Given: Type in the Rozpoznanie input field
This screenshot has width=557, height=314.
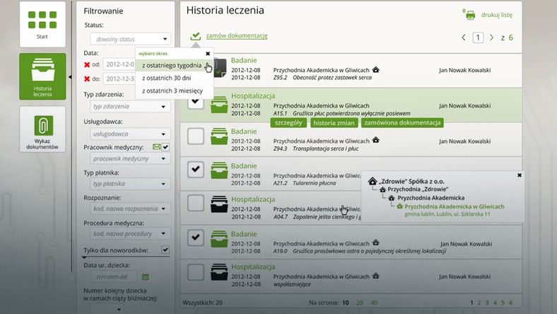Looking at the screenshot, I should coord(125,210).
